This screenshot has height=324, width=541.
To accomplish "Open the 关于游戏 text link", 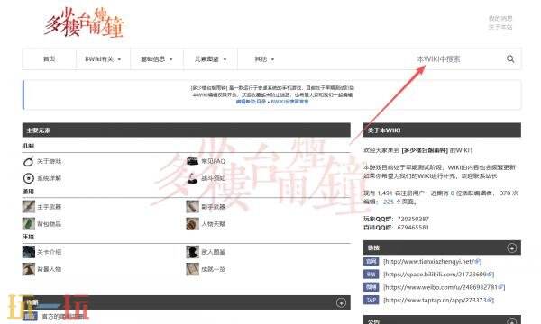I will tap(49, 161).
